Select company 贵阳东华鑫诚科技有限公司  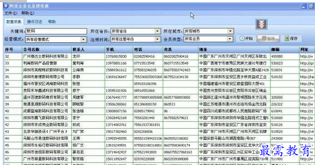pyautogui.click(x=46, y=90)
